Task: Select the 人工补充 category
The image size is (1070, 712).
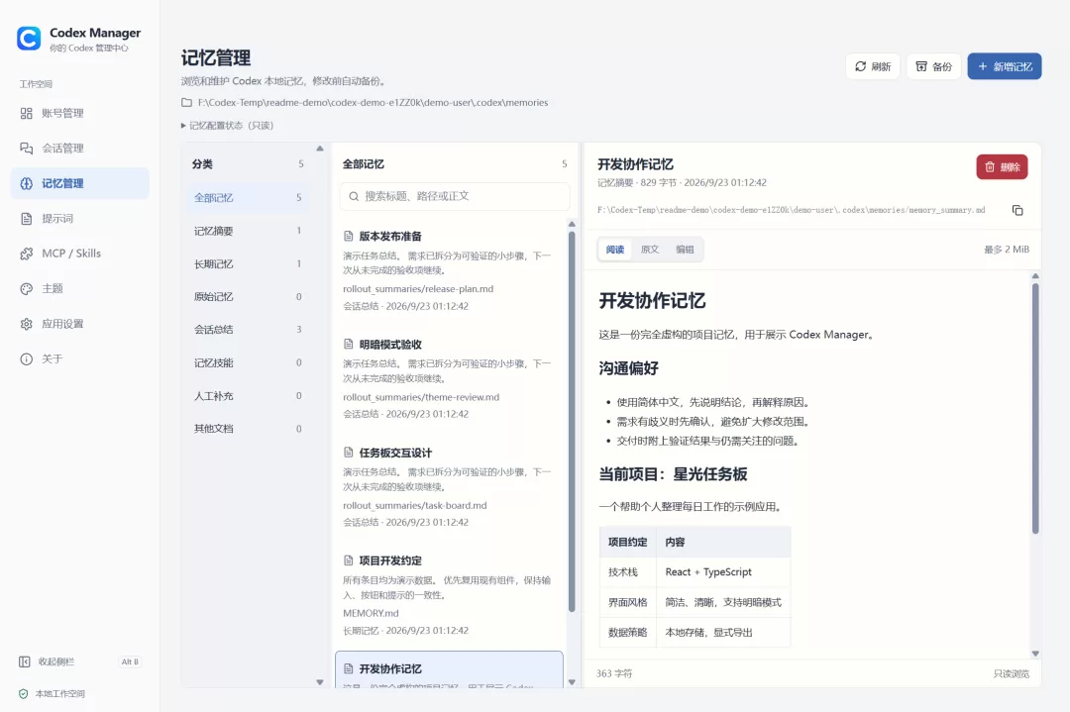Action: 247,395
